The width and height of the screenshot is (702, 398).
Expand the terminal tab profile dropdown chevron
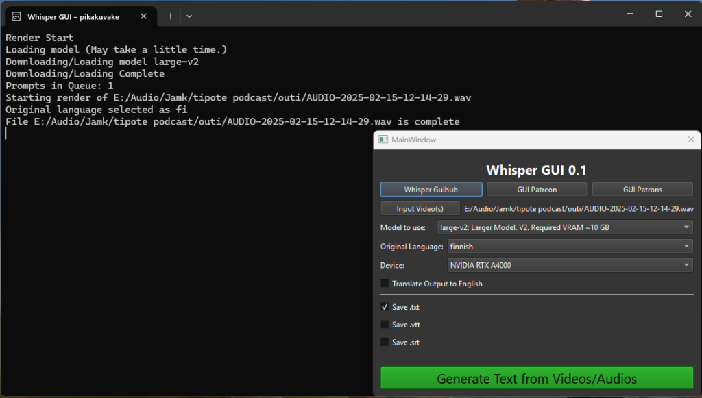189,16
